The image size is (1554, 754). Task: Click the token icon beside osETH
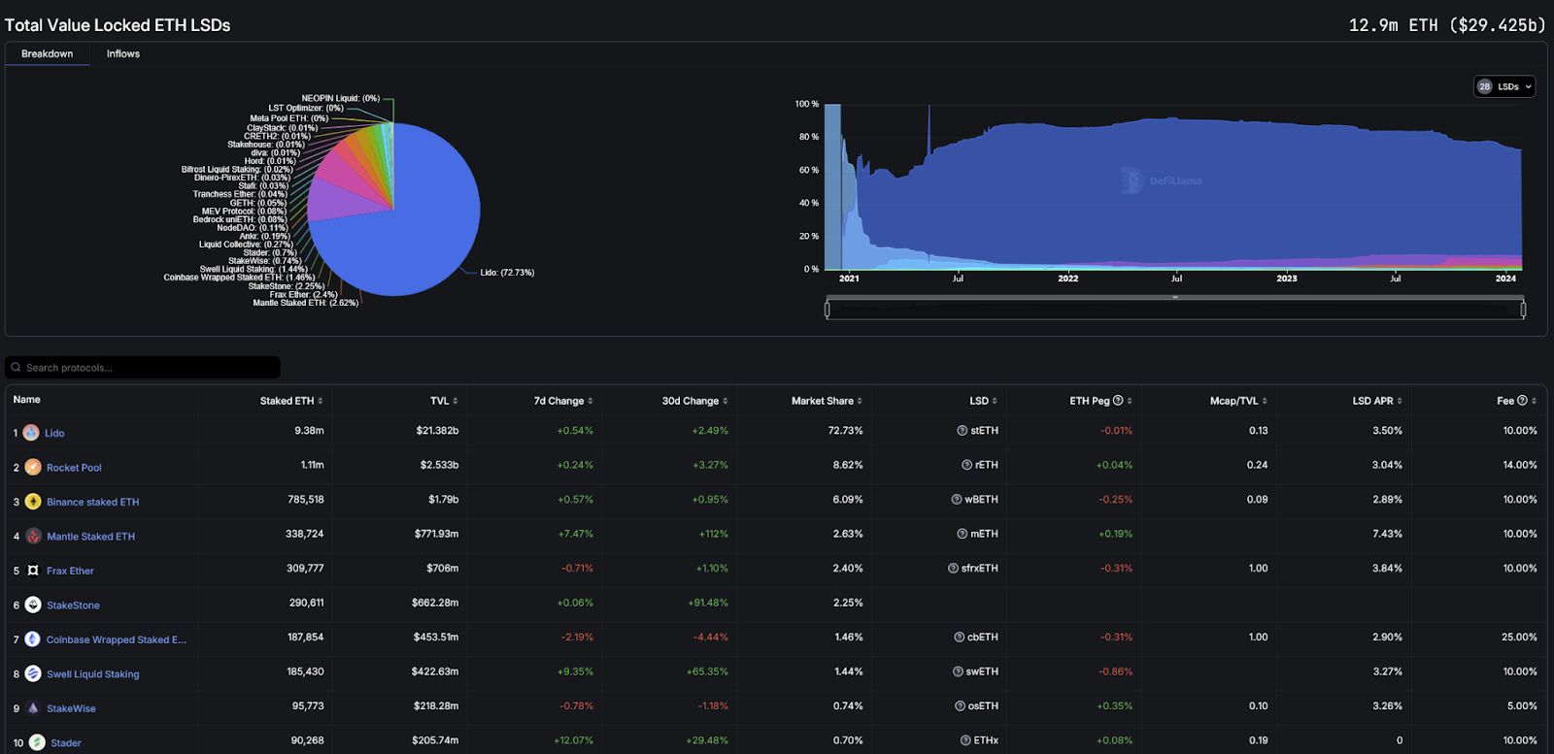[x=960, y=706]
